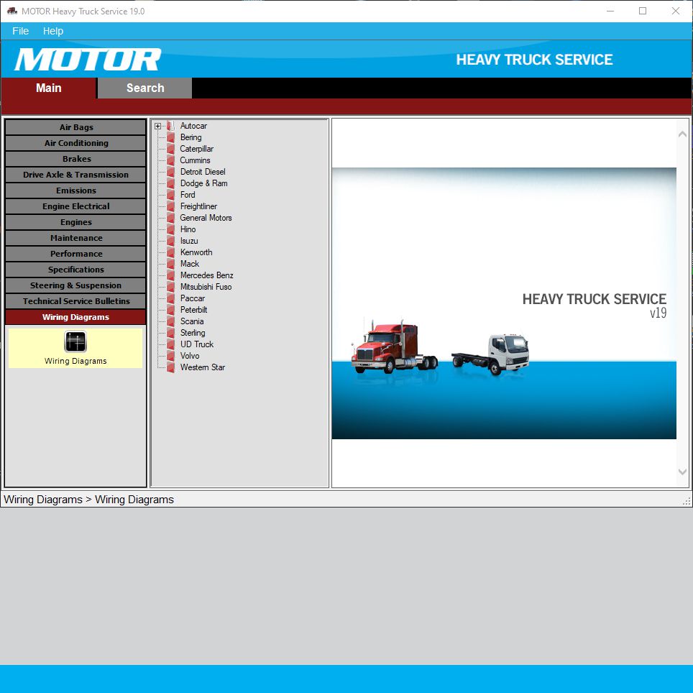This screenshot has height=693, width=693.
Task: Select Detroit Diesel from manufacturer tree
Action: coord(203,172)
